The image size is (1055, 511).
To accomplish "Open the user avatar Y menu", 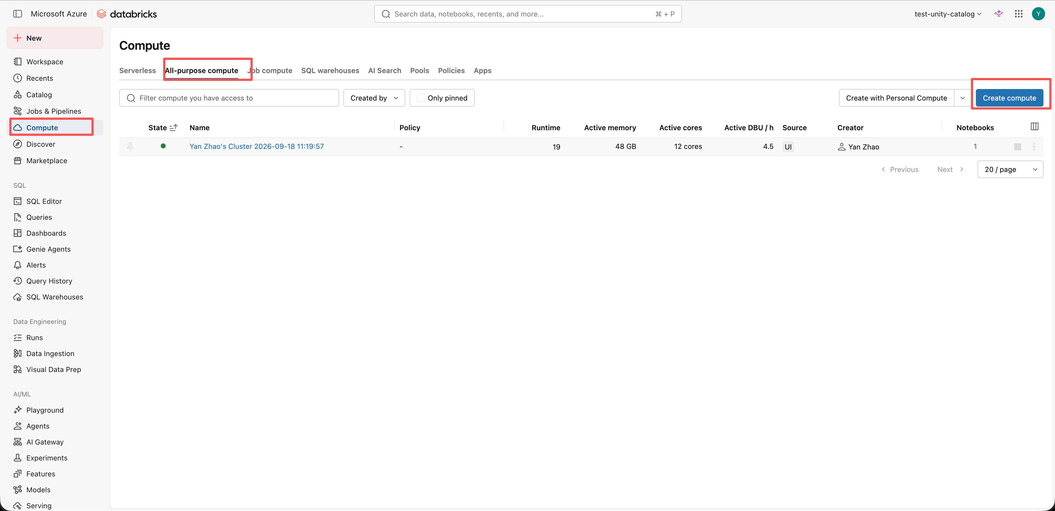I will point(1038,14).
